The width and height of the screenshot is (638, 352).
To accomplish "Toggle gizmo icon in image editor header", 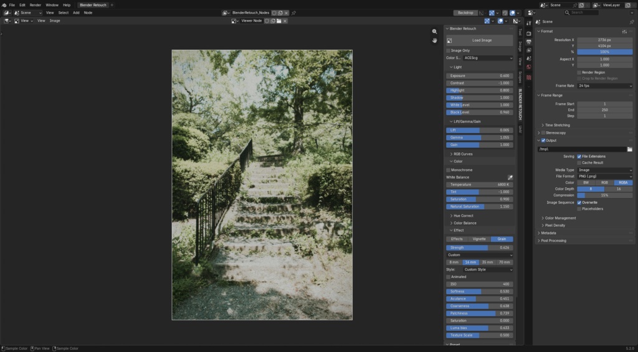I will click(487, 21).
